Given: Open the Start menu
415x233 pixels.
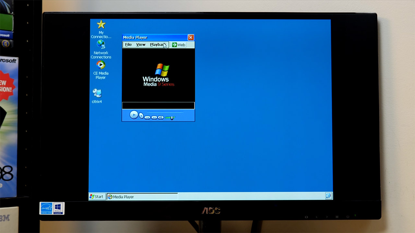Looking at the screenshot, I should pos(97,196).
